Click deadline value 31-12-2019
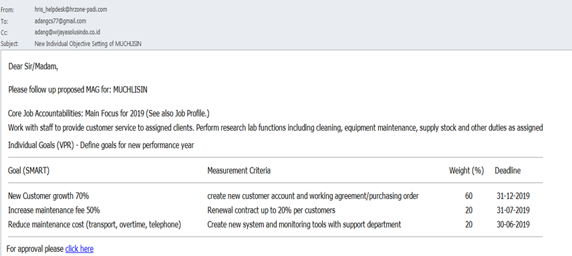Viewport: 572px width, 256px height. [513, 196]
